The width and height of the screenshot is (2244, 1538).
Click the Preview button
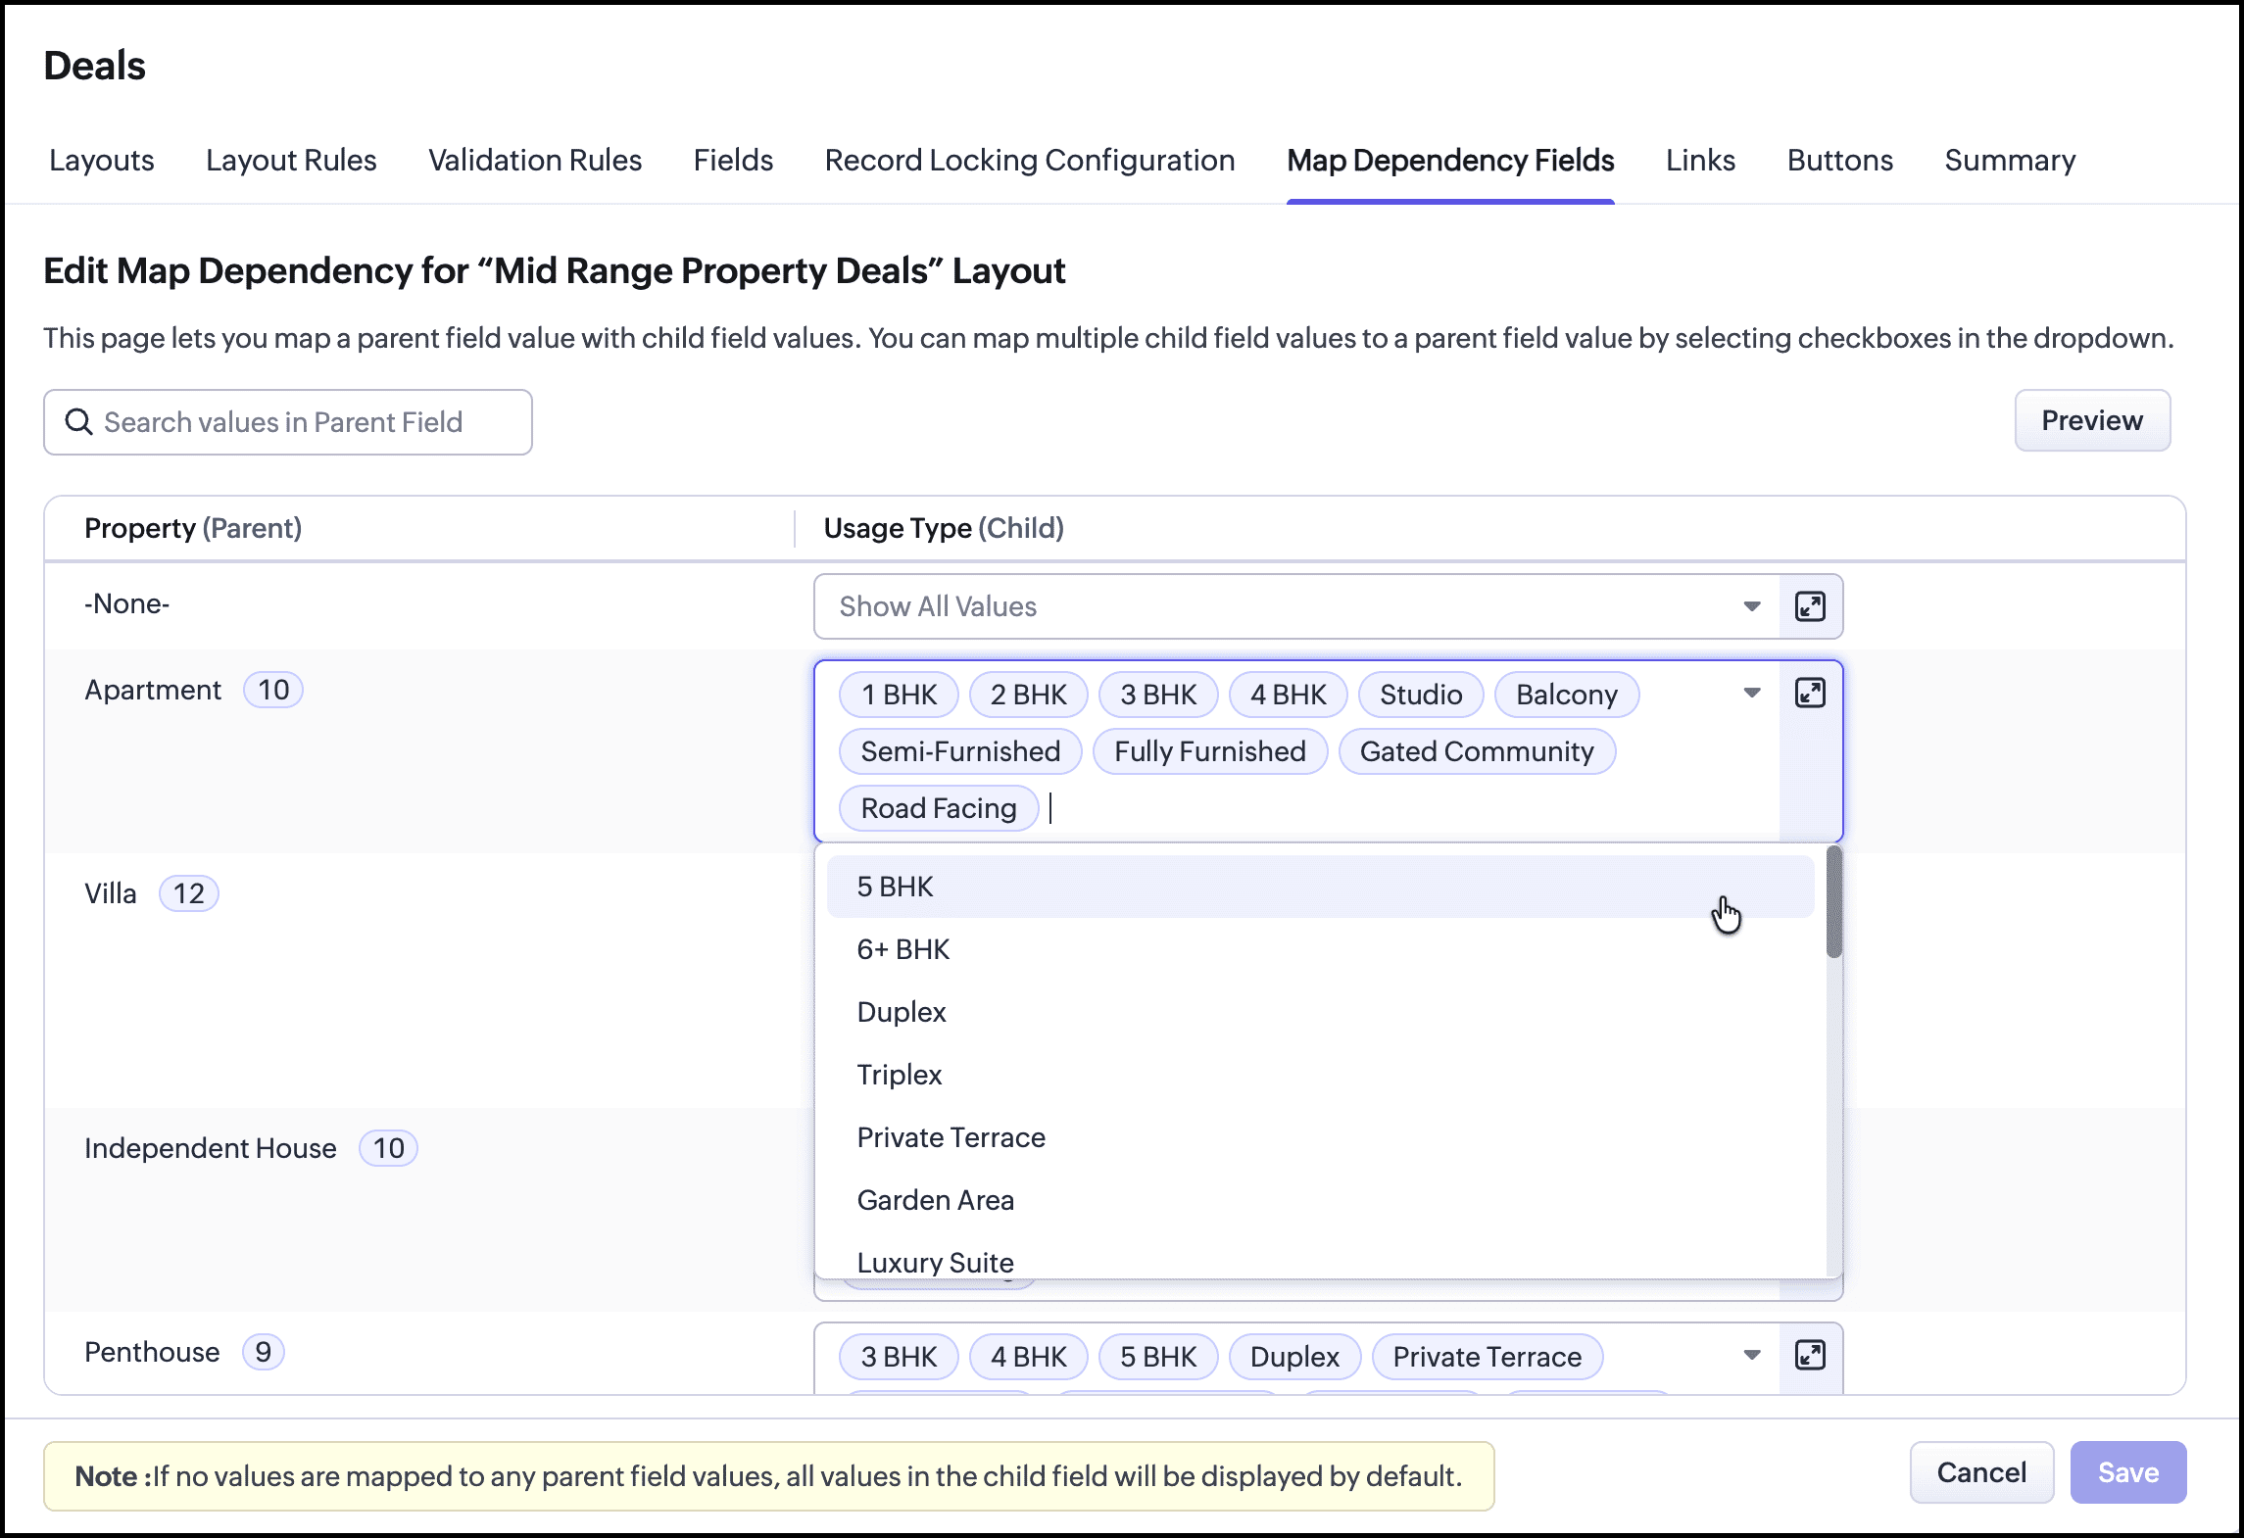(x=2091, y=420)
